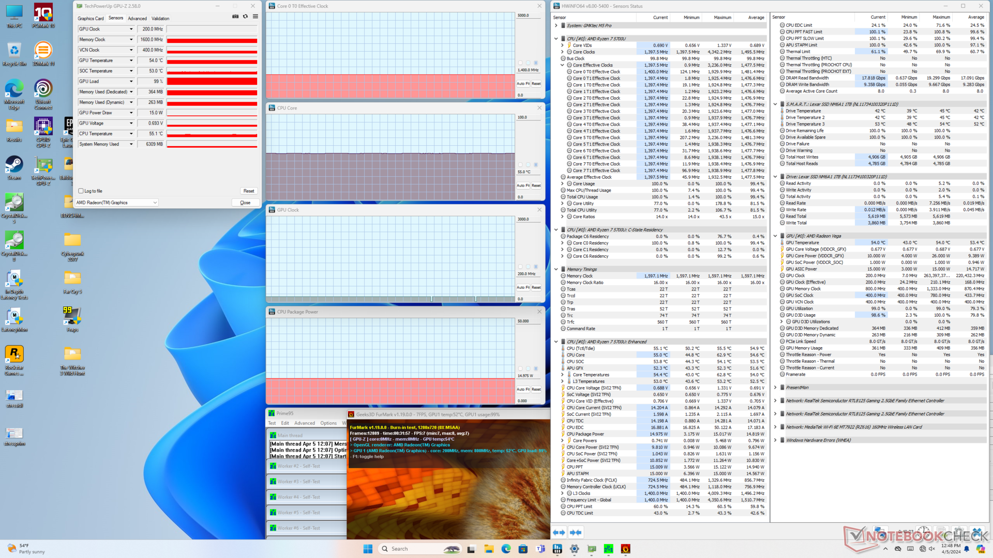Click the GPU-Z refresh sensors icon
Image resolution: width=993 pixels, height=558 pixels.
point(246,17)
